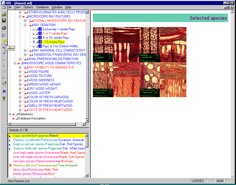Click the paintbrush icon in left toolbar
The width and height of the screenshot is (236, 185).
point(4,84)
